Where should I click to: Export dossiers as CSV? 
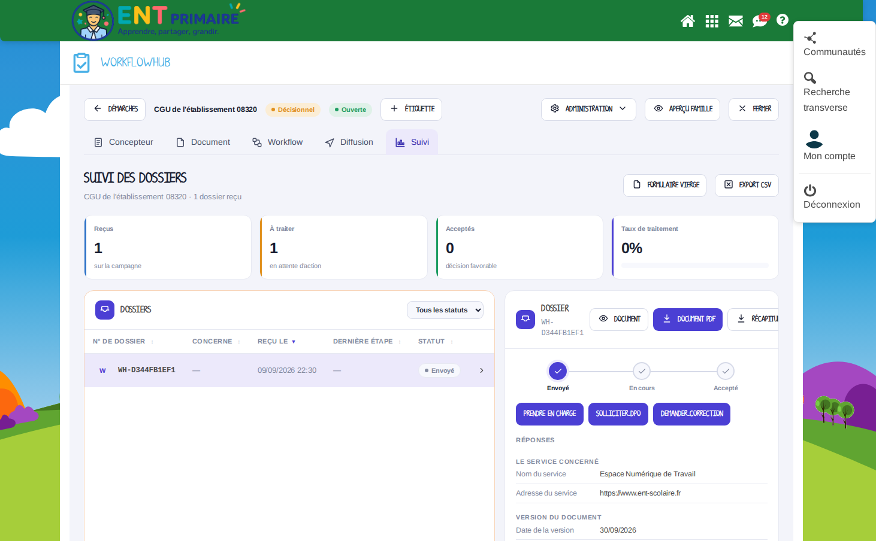(747, 185)
